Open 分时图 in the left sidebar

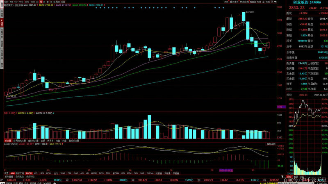tap(2, 11)
